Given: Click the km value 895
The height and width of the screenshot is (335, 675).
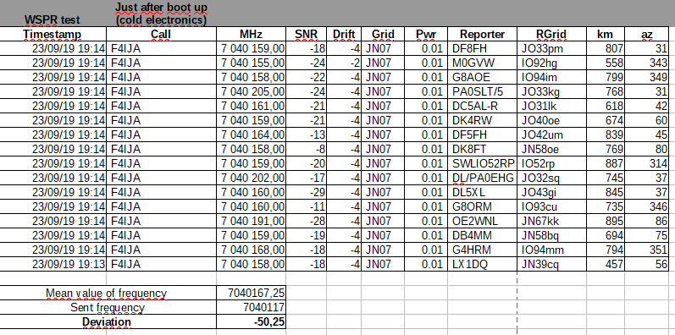Looking at the screenshot, I should point(606,222).
